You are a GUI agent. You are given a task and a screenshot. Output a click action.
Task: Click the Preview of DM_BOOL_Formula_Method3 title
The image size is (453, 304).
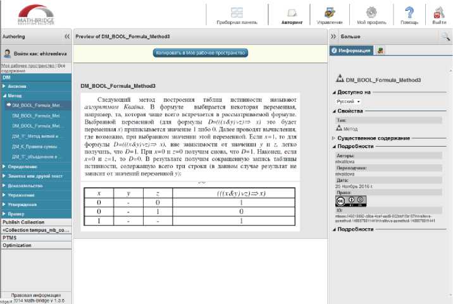click(x=123, y=37)
